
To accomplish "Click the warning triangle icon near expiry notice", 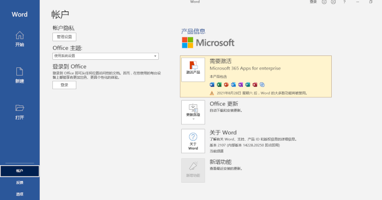I will coord(212,93).
